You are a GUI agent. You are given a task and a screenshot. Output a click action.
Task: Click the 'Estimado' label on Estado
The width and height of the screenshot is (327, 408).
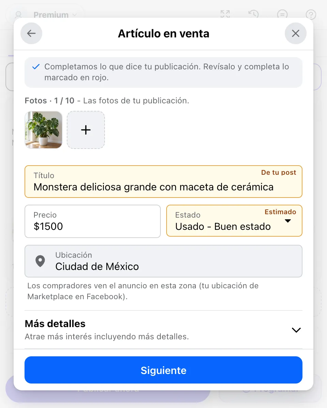coord(280,212)
